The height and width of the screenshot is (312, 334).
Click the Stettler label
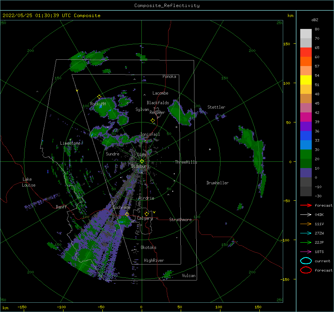pos(216,107)
